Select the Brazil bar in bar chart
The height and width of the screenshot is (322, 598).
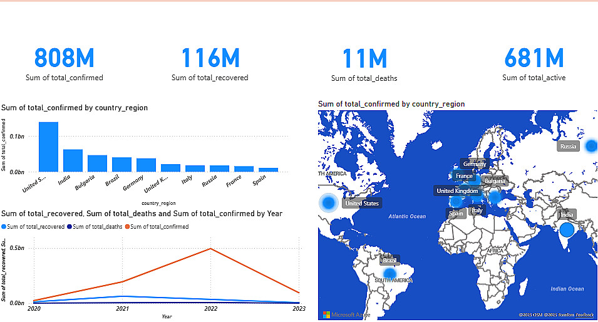tap(121, 164)
